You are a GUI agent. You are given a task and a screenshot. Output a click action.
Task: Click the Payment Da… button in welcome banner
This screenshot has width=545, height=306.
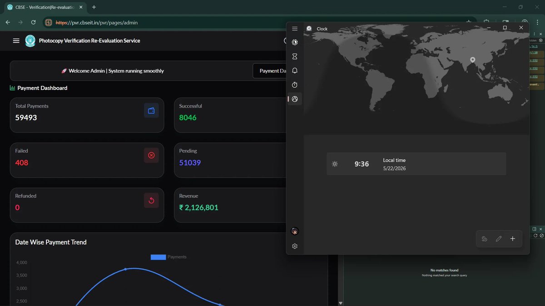[x=271, y=71]
